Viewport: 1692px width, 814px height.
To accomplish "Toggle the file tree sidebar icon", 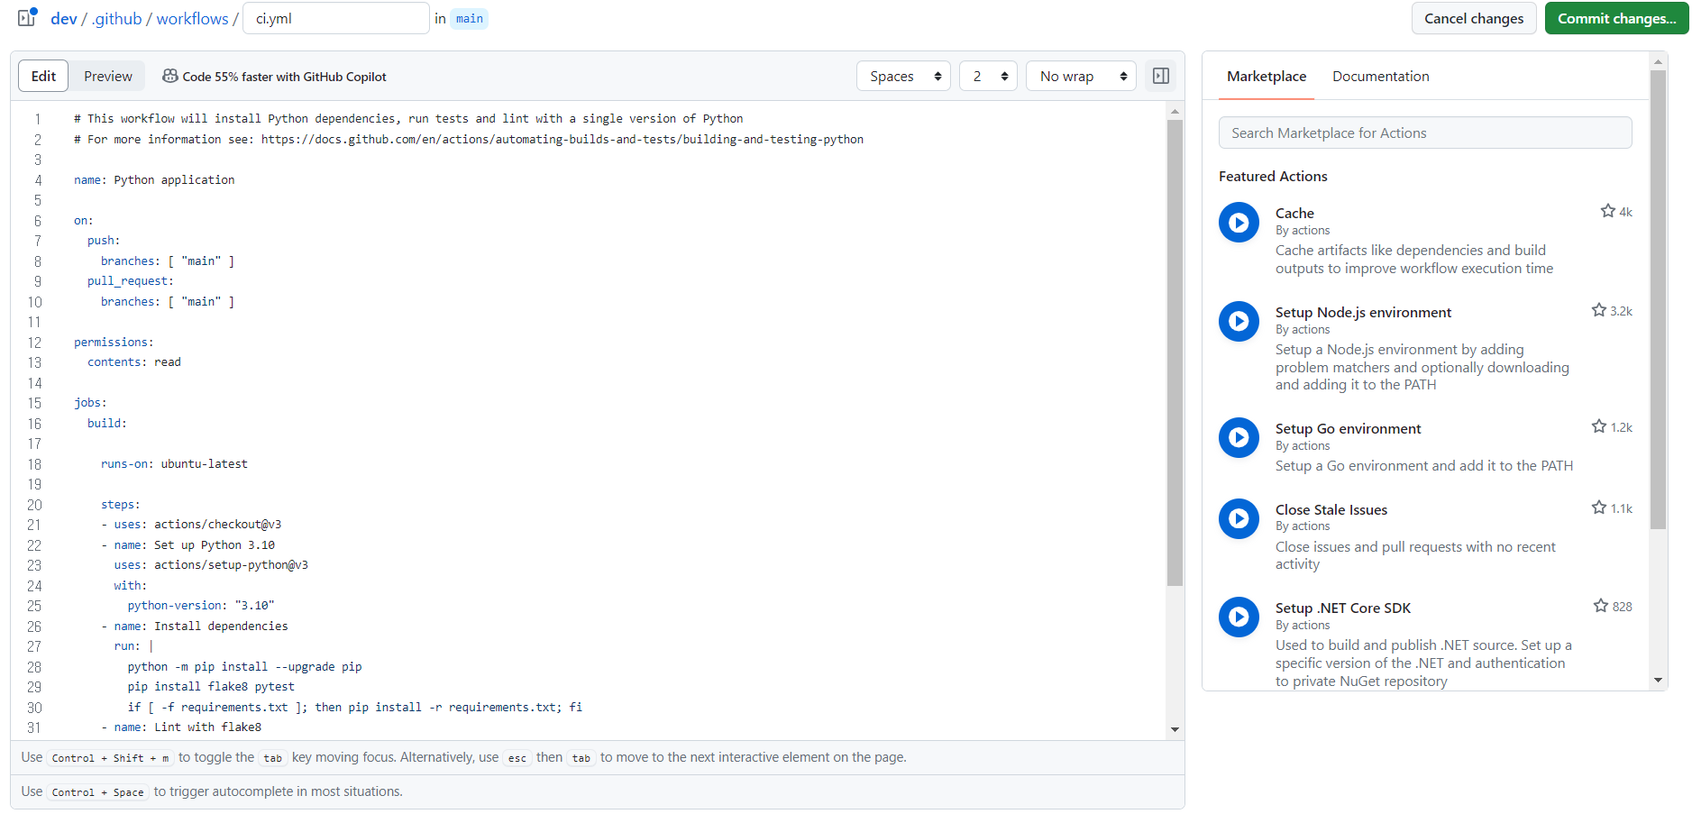I will [x=27, y=18].
